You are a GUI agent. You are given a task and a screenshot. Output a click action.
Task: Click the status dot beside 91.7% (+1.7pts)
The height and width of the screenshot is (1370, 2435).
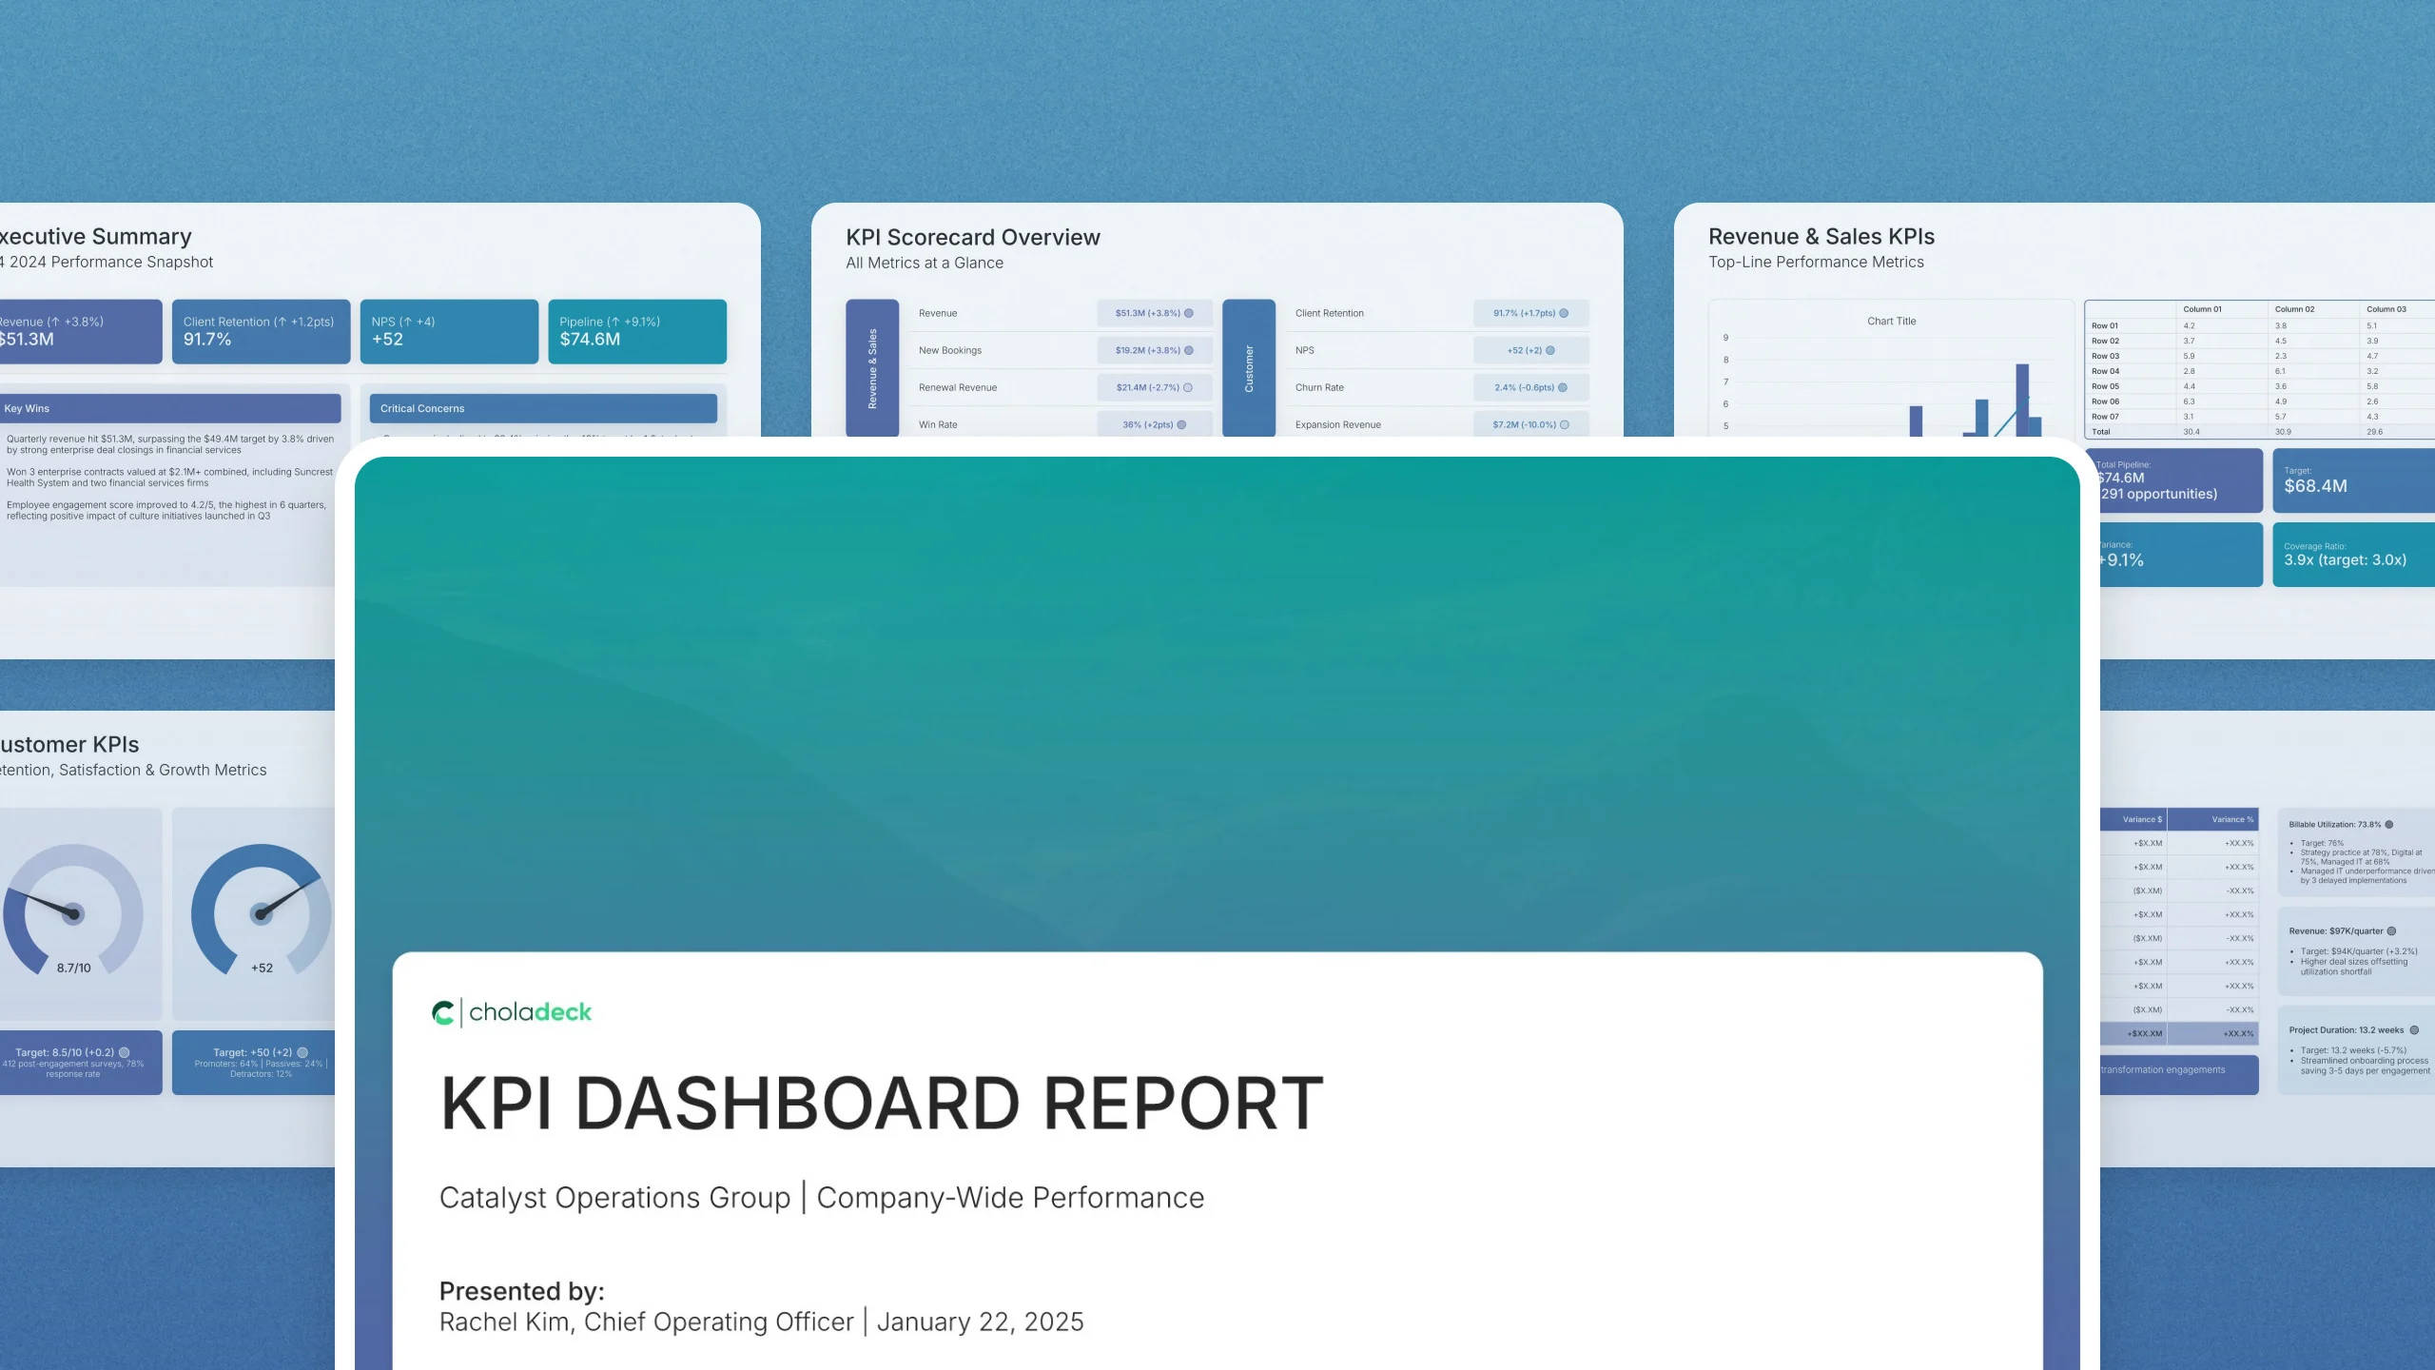tap(1564, 313)
